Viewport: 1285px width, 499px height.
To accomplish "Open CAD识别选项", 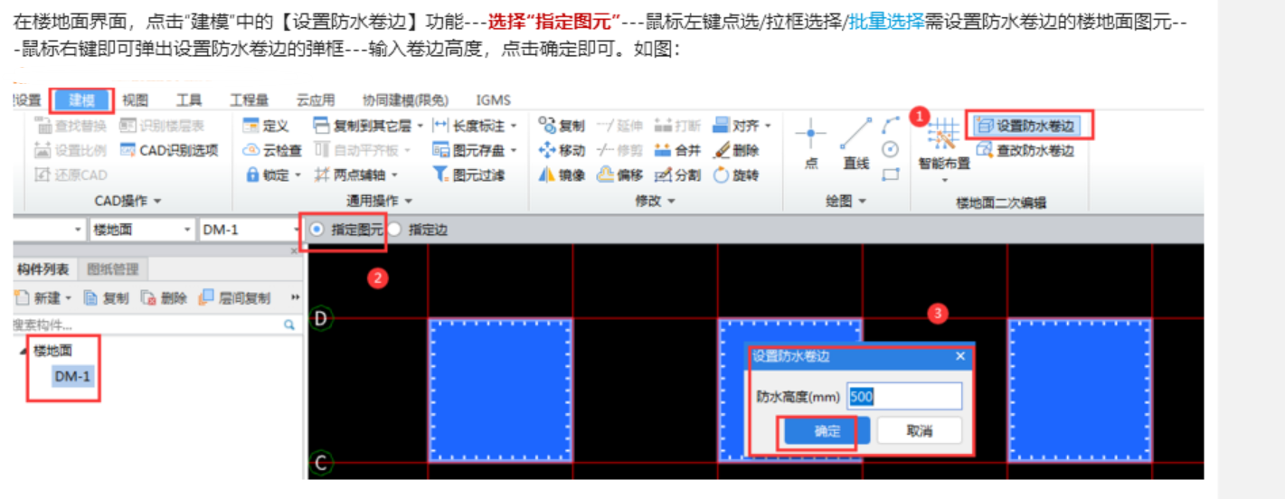I will [169, 150].
